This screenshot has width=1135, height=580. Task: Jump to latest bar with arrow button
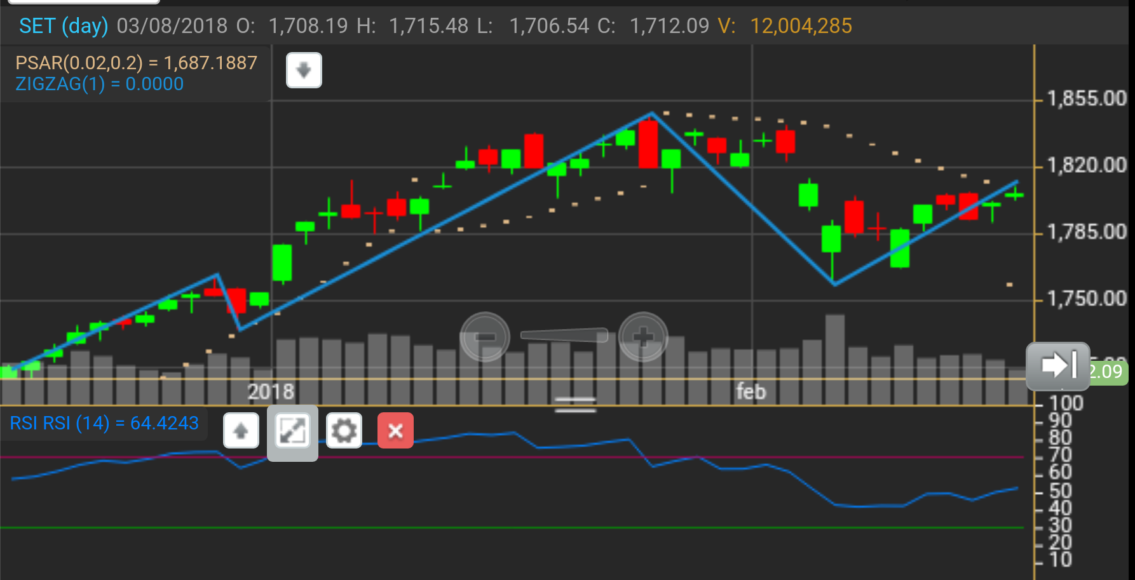coord(1058,366)
